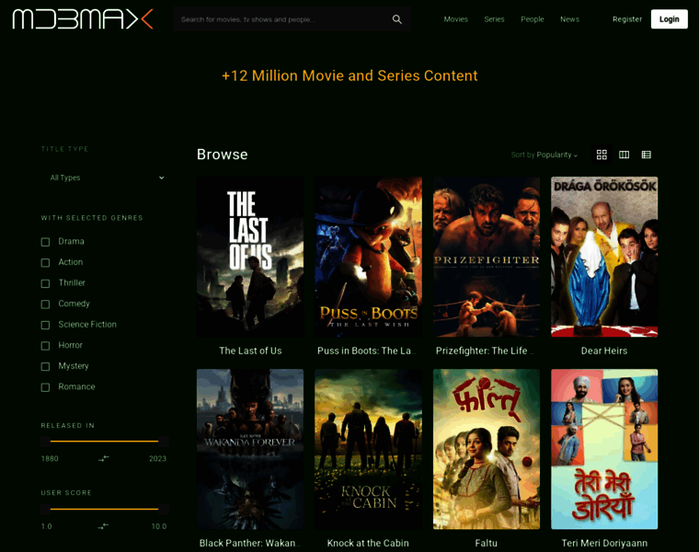Image resolution: width=699 pixels, height=552 pixels.
Task: Switch to column view layout icon
Action: pos(625,155)
